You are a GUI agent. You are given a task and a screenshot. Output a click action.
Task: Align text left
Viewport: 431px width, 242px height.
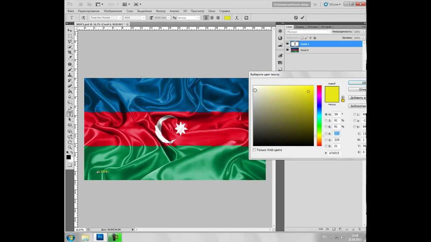coord(206,18)
